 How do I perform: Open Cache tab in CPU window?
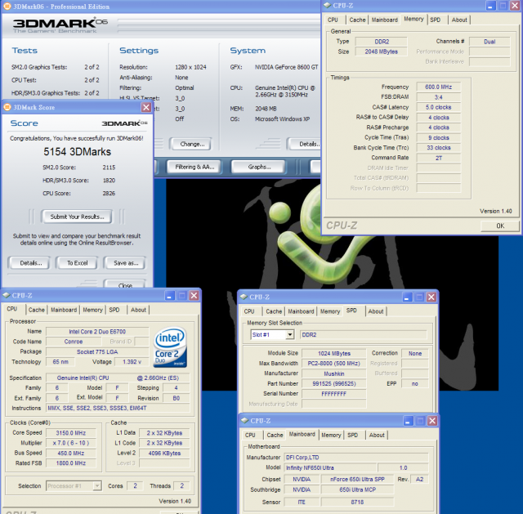point(36,310)
